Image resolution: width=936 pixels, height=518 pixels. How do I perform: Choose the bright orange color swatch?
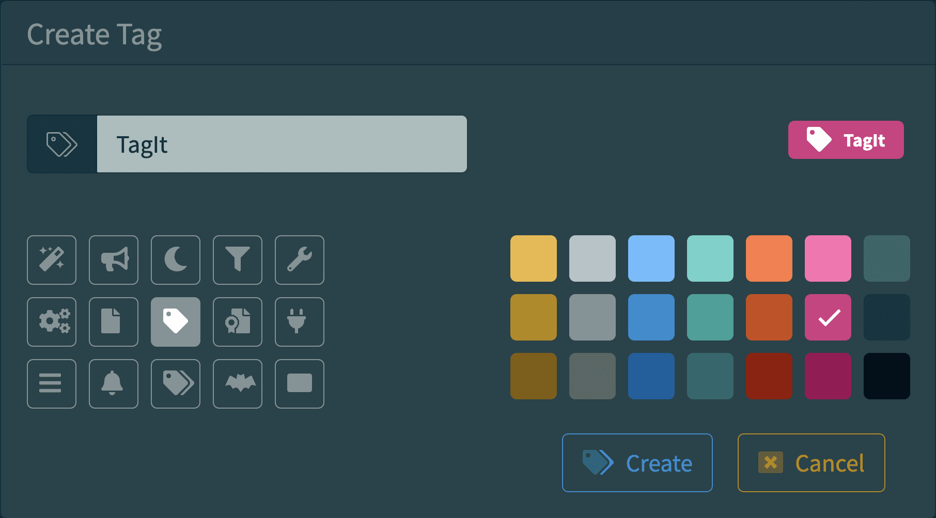(x=769, y=258)
